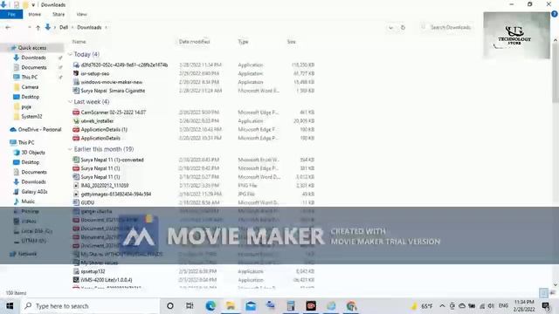The height and width of the screenshot is (314, 559).
Task: Sort files by Size column
Action: click(x=291, y=42)
